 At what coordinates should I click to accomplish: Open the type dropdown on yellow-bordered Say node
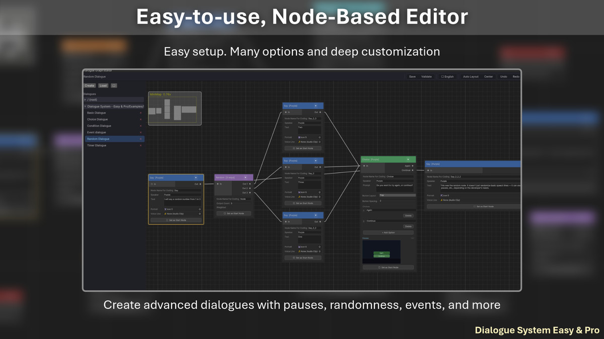[196, 178]
